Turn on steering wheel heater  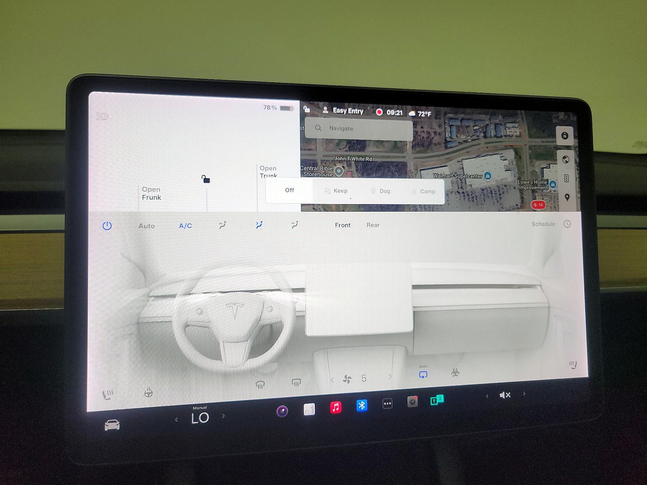(x=148, y=392)
